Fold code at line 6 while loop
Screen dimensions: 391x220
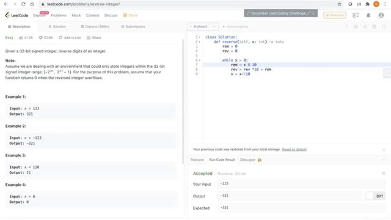tap(200, 60)
